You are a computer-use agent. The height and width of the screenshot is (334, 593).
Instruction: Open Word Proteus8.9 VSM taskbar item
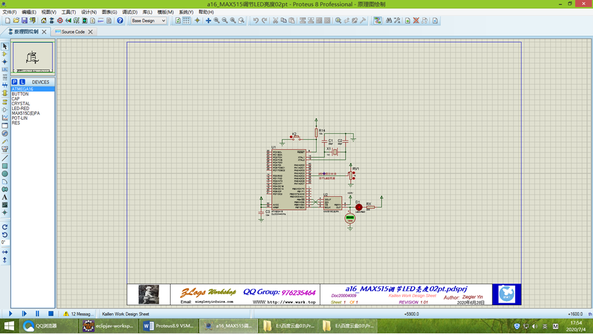[x=168, y=326]
